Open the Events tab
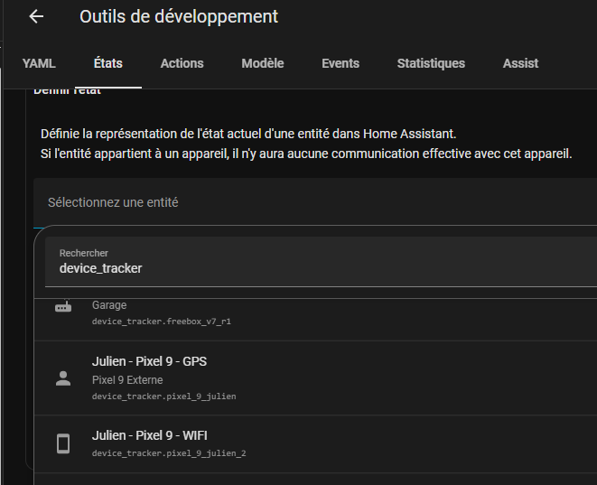Screen dimensions: 597x485 340,63
